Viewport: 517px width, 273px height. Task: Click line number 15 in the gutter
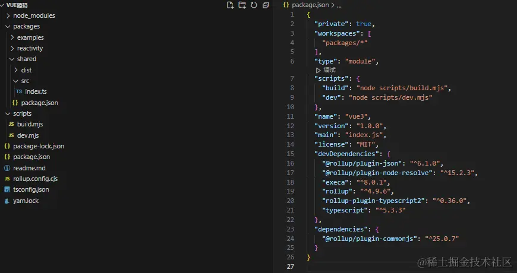(290, 154)
